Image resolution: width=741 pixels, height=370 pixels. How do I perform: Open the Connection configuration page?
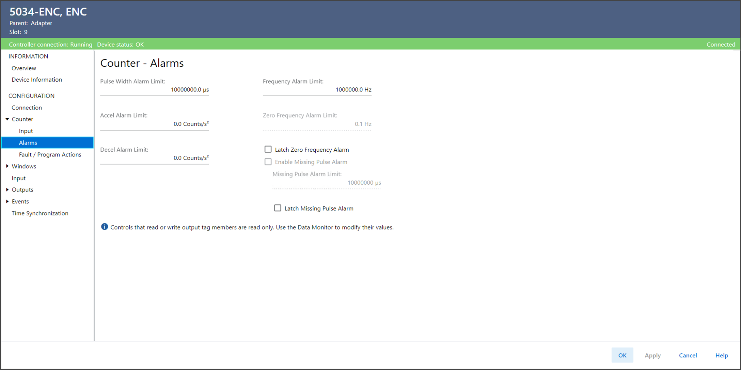(27, 107)
